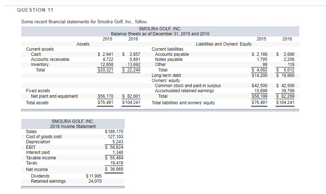326x194 pixels.
Task: Click the 'Liabilities and Owners' Equity' header
Action: coord(224,44)
